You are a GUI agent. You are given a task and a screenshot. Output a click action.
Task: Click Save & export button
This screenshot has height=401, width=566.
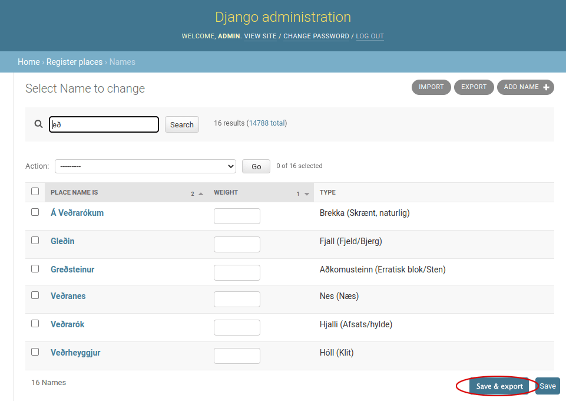coord(499,386)
